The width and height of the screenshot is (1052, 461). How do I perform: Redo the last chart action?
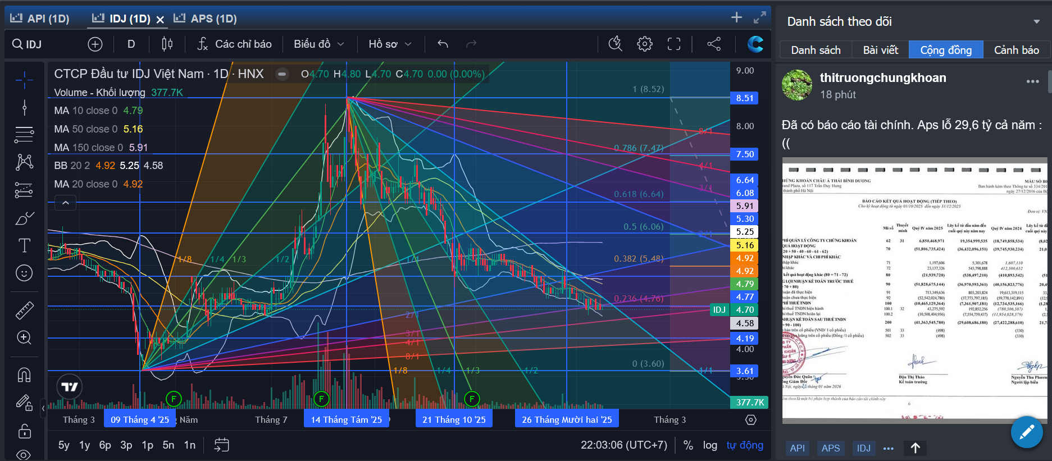click(471, 44)
